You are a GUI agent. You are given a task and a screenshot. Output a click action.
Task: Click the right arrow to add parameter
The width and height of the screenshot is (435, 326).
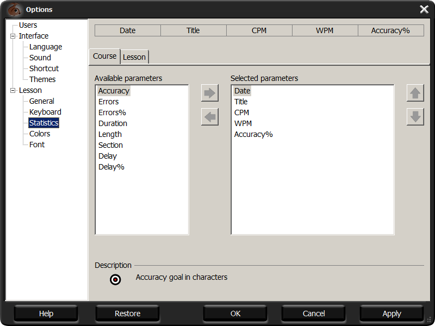210,93
